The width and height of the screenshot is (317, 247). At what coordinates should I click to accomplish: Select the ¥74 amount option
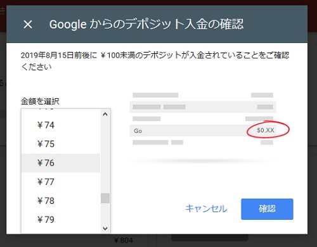tap(61, 125)
